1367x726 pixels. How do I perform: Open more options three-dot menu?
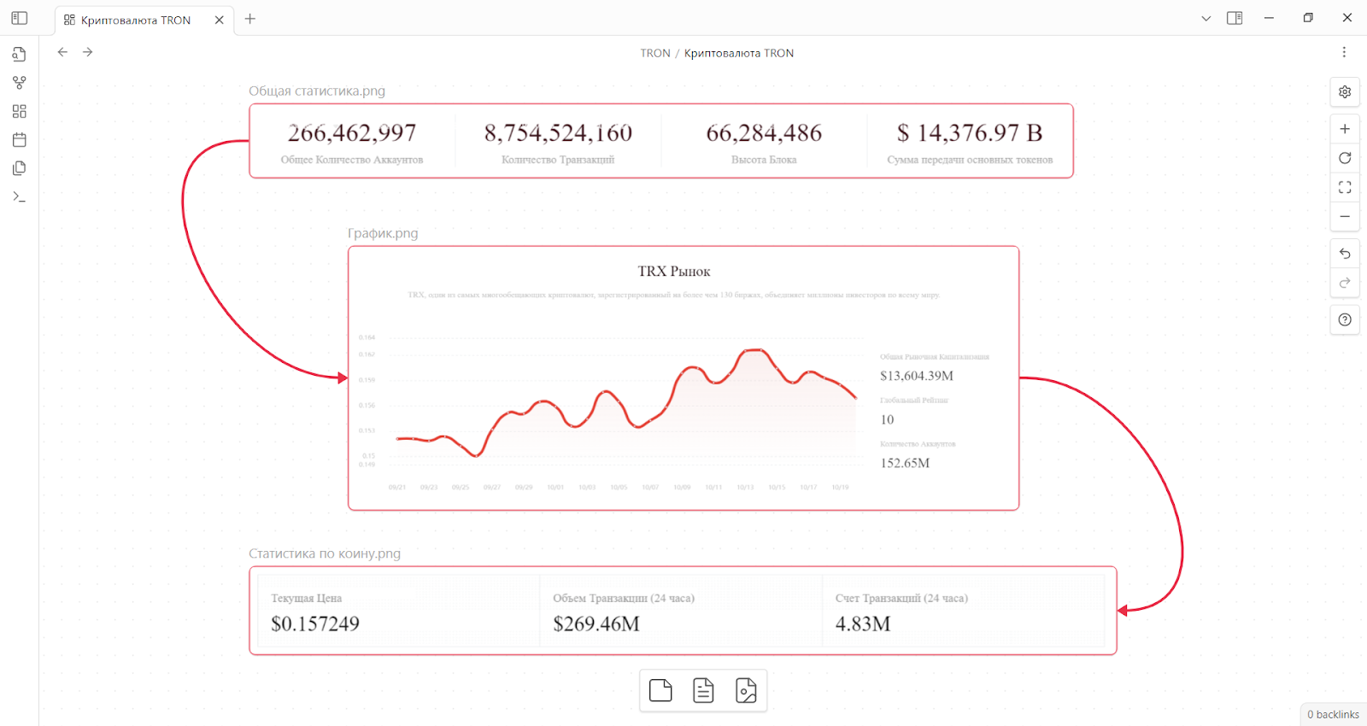coord(1344,52)
